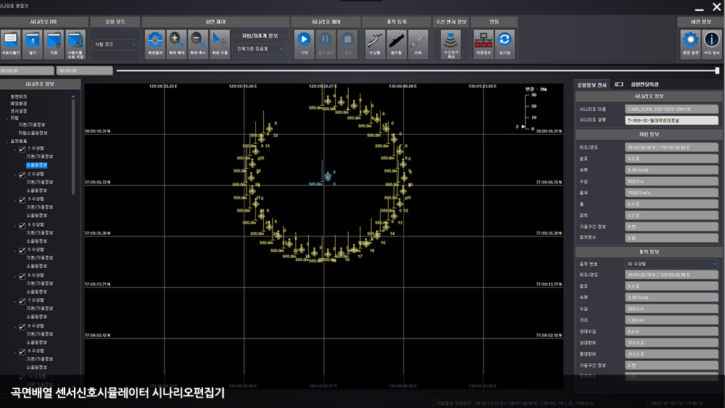The image size is (725, 408).
Task: Collapse the 2 수상함 tree node
Action: click(x=15, y=175)
